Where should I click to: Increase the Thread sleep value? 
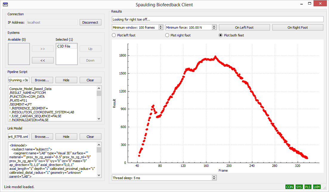(214, 177)
